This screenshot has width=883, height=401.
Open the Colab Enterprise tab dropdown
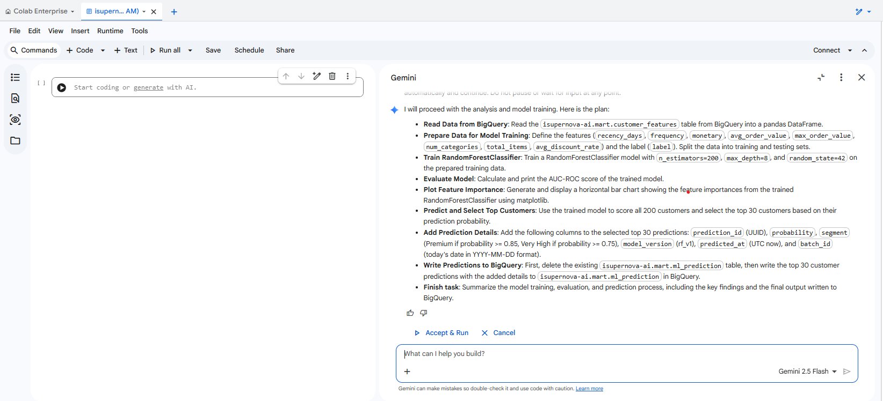pos(73,11)
